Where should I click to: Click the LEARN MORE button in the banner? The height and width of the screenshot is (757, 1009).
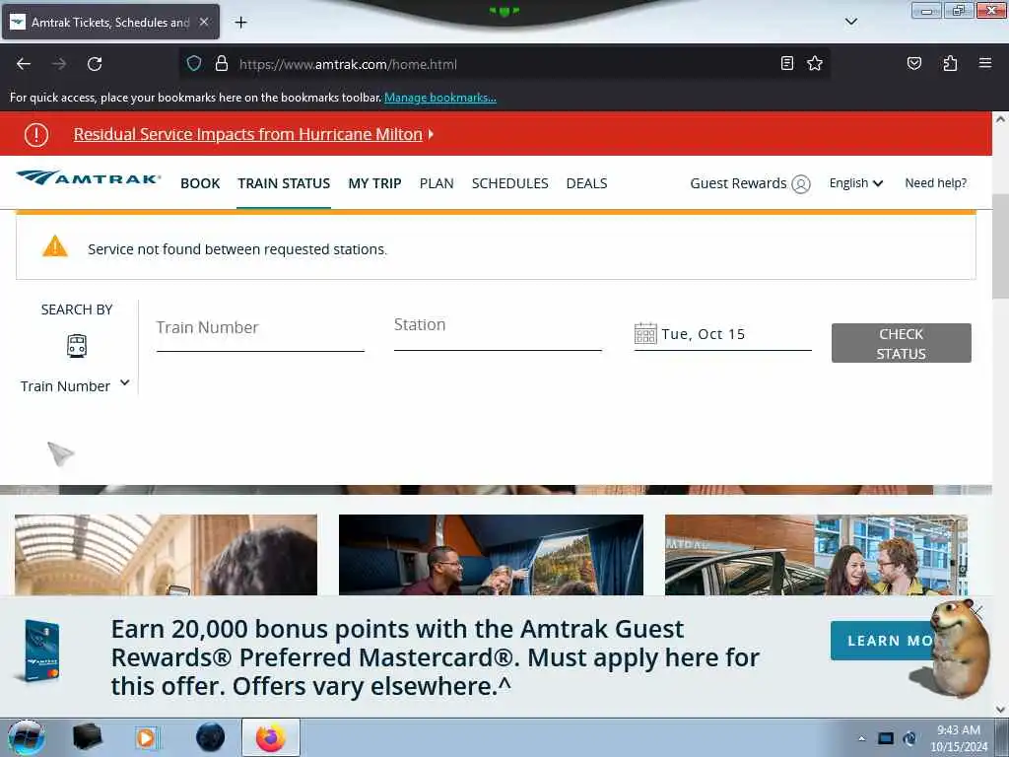883,641
